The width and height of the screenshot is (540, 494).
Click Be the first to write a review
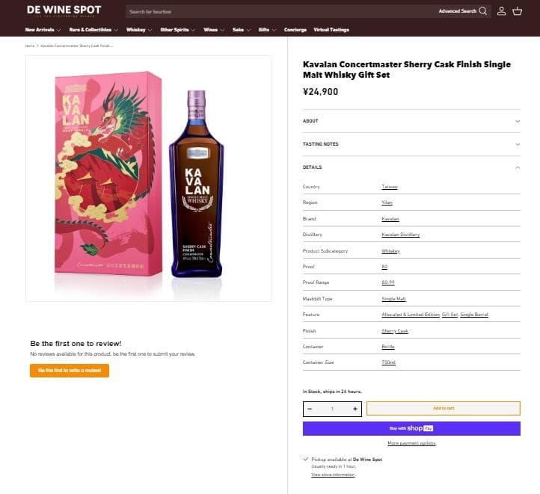[70, 371]
